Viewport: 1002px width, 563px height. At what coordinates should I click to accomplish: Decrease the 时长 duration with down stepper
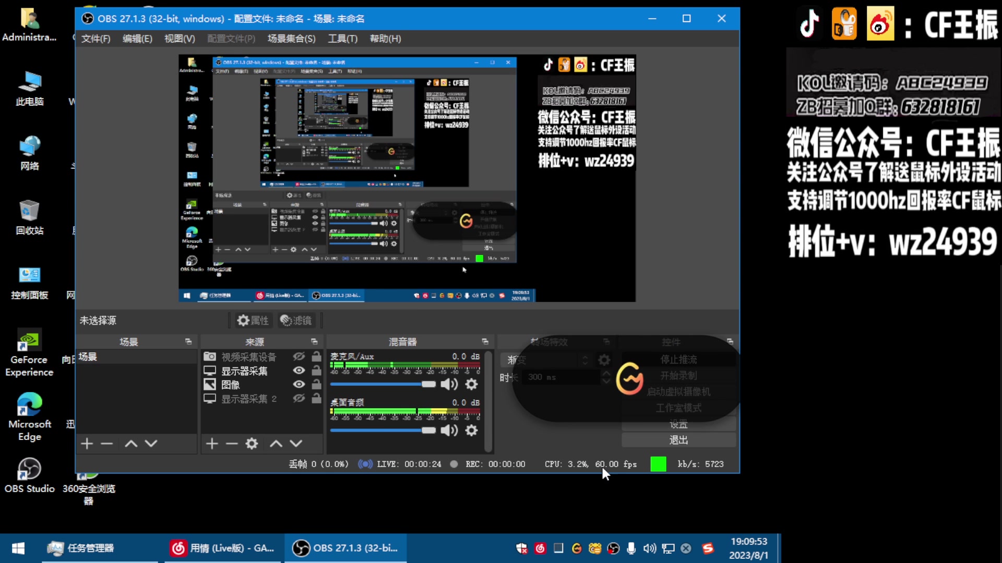coord(606,381)
